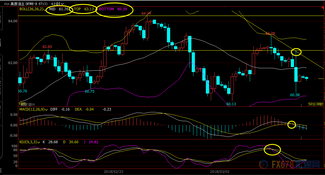This screenshot has height=175, width=325.
Task: Click the BOLL BOTTOM value 60.39
Action: pos(122,9)
